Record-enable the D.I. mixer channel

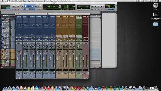pos(20,51)
